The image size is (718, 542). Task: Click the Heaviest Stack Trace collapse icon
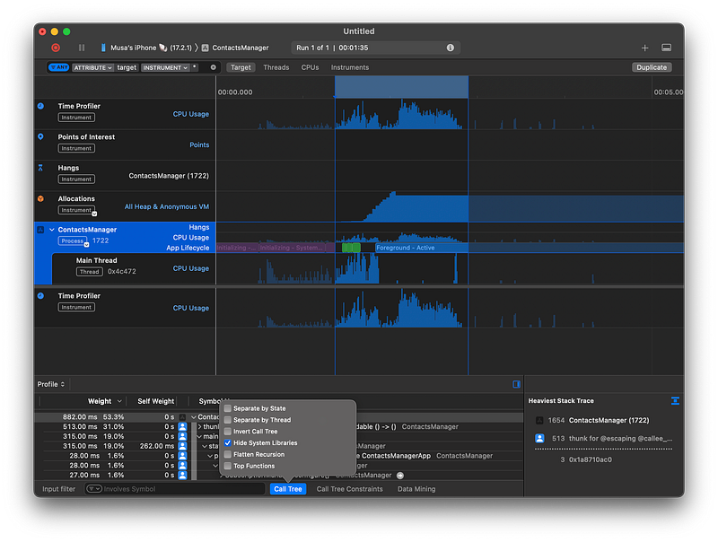[675, 401]
